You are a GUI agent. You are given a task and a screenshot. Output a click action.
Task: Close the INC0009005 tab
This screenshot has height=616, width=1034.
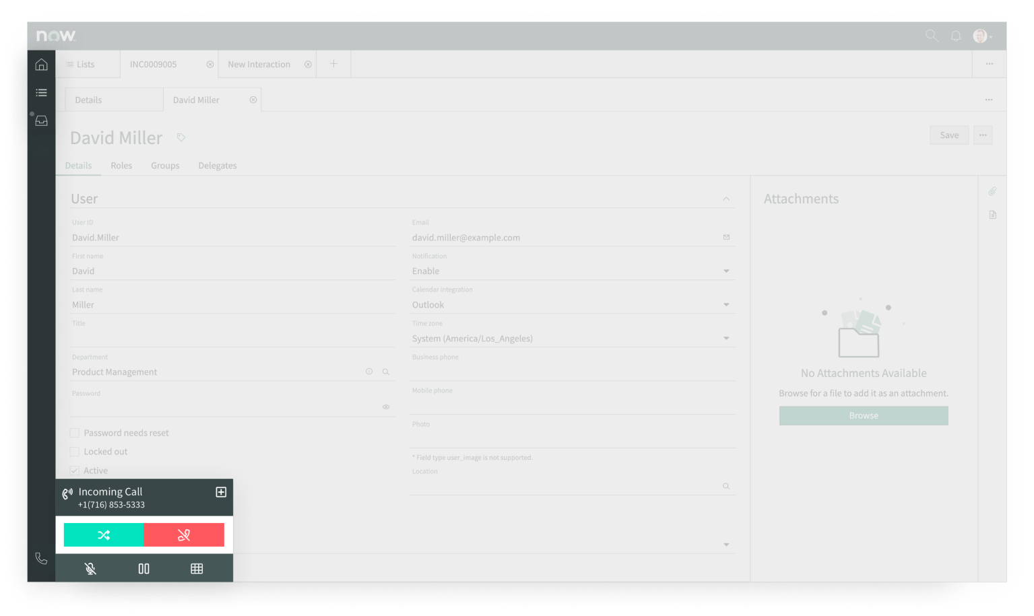(210, 65)
